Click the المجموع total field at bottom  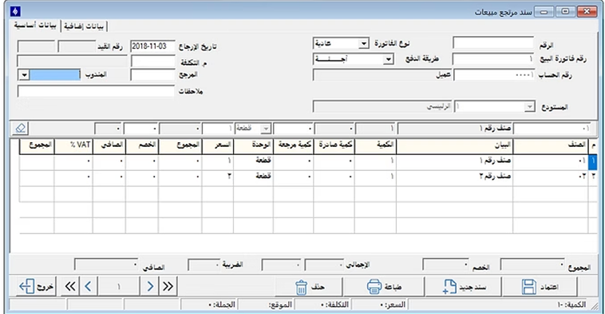532,265
